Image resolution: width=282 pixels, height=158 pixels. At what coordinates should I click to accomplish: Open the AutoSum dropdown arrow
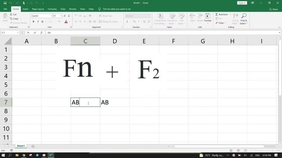[x=230, y=14]
